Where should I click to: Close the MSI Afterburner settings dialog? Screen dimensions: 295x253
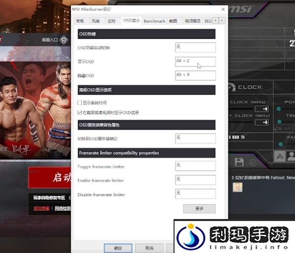(223, 9)
